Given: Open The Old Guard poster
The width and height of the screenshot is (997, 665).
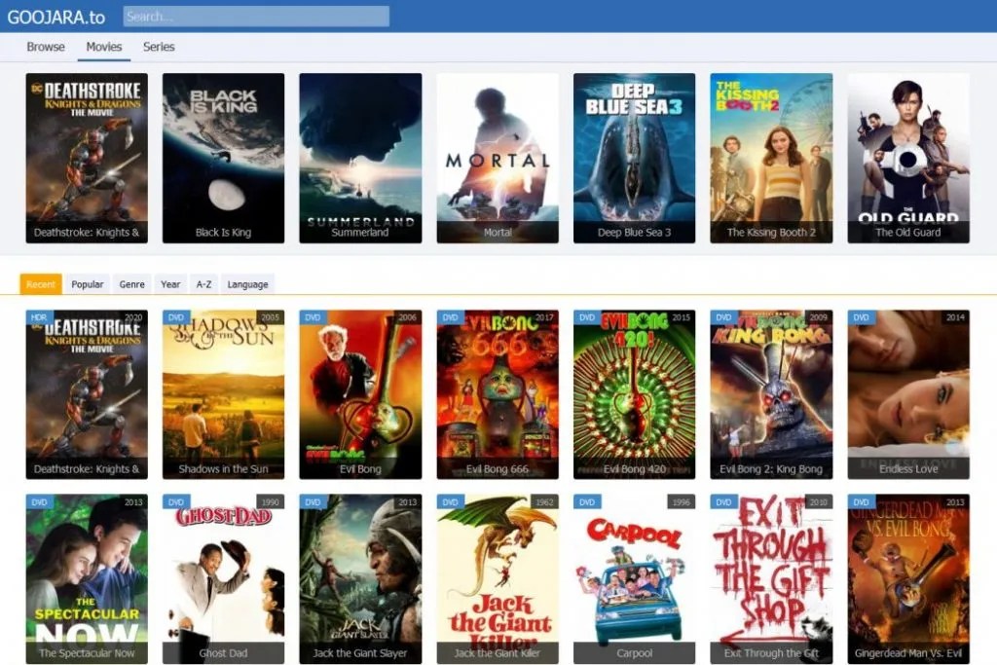Looking at the screenshot, I should (908, 158).
